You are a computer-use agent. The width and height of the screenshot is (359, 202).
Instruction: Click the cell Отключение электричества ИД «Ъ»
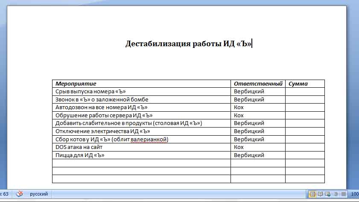point(141,131)
